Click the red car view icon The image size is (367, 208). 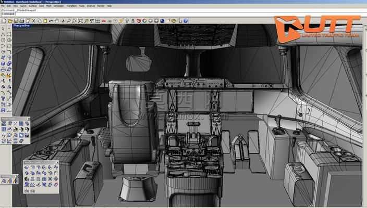pyautogui.click(x=104, y=21)
